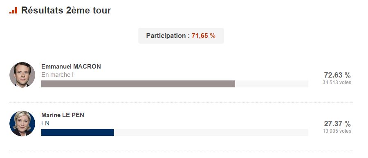
Task: Select the 27.37 % score
Action: pos(337,124)
